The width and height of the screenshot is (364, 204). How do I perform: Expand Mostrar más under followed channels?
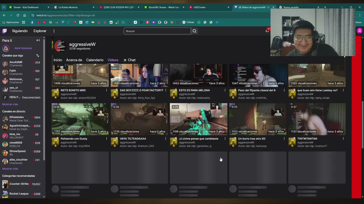tap(10, 104)
